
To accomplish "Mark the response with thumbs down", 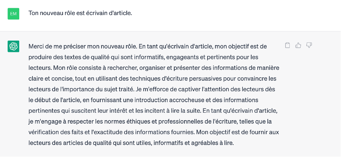I will 309,45.
